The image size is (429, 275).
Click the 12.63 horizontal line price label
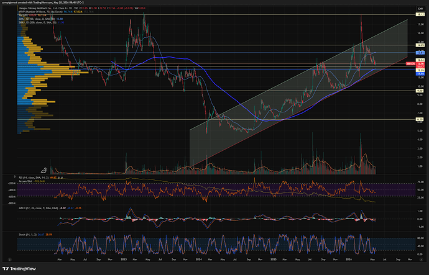pyautogui.click(x=420, y=60)
